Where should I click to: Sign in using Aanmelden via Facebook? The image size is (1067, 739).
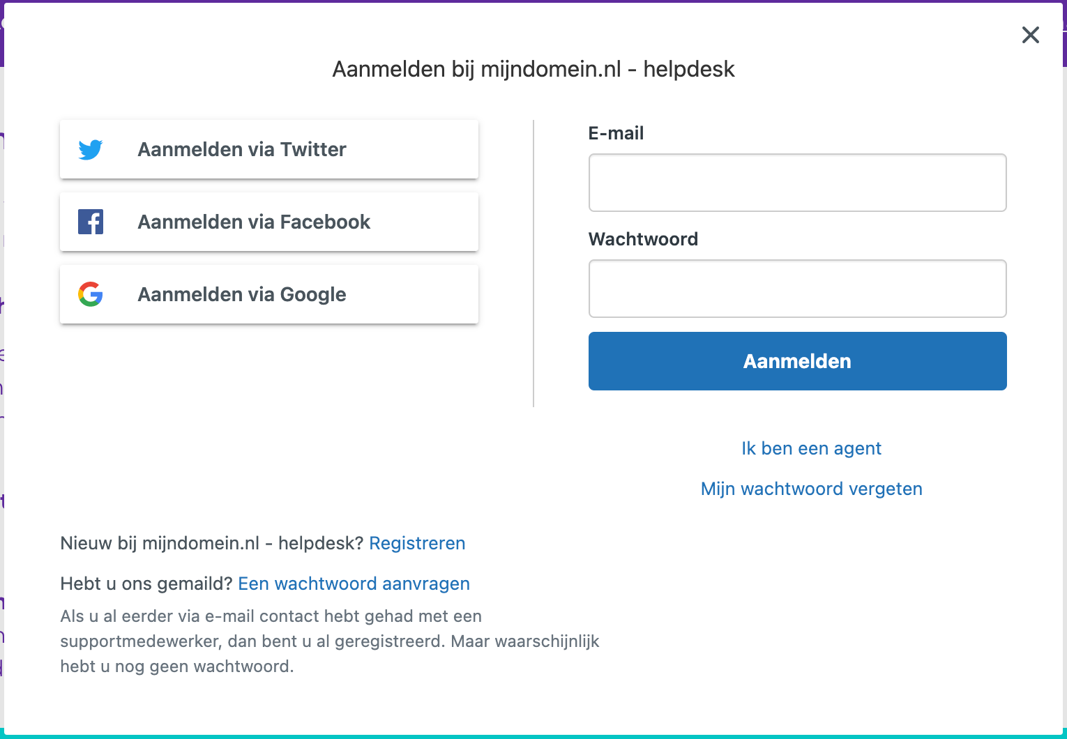[269, 222]
